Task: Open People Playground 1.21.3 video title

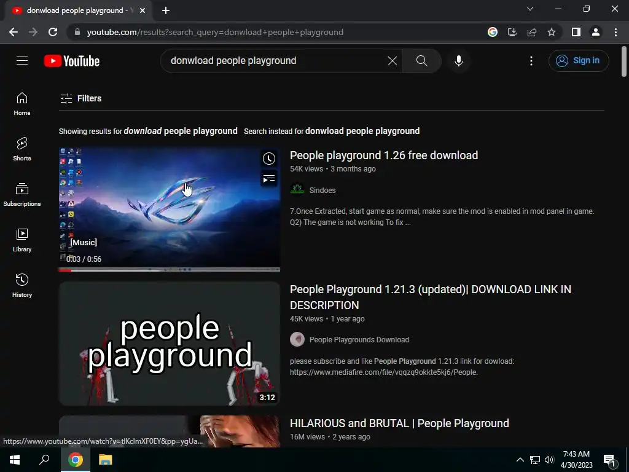Action: (431, 297)
